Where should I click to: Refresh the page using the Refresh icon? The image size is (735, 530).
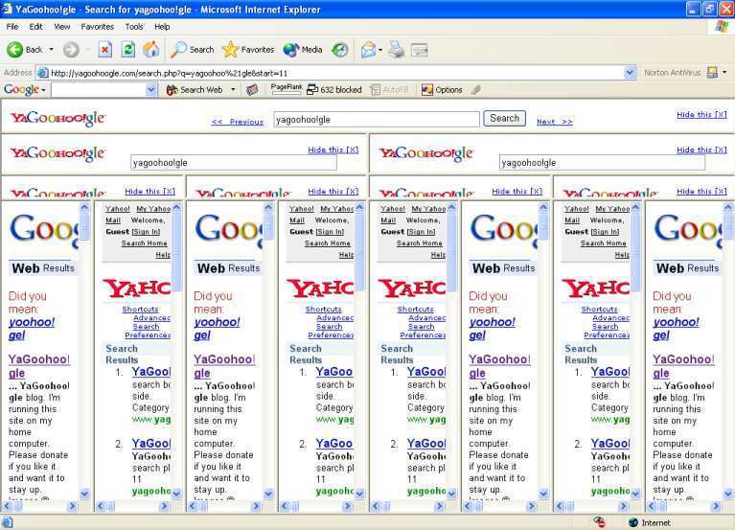click(x=128, y=49)
